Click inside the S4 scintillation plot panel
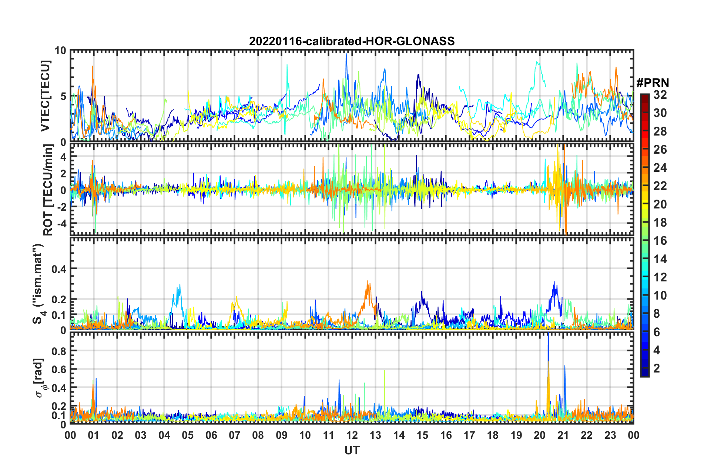 pos(352,283)
